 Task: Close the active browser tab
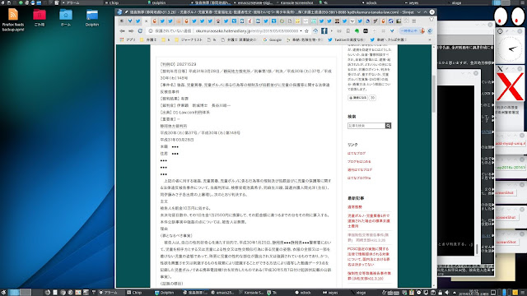[x=147, y=21]
